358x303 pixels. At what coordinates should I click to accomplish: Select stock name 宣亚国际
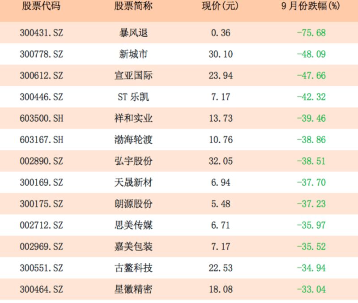(133, 76)
